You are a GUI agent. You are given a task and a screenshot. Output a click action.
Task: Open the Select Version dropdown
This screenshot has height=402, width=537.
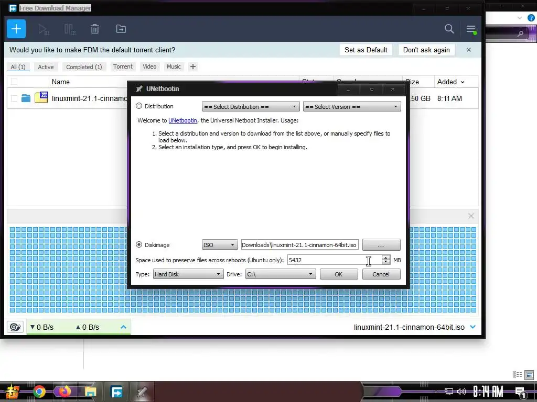[x=352, y=107]
